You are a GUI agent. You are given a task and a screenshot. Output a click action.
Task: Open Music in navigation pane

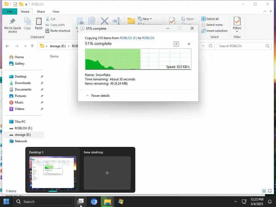pyautogui.click(x=16, y=102)
